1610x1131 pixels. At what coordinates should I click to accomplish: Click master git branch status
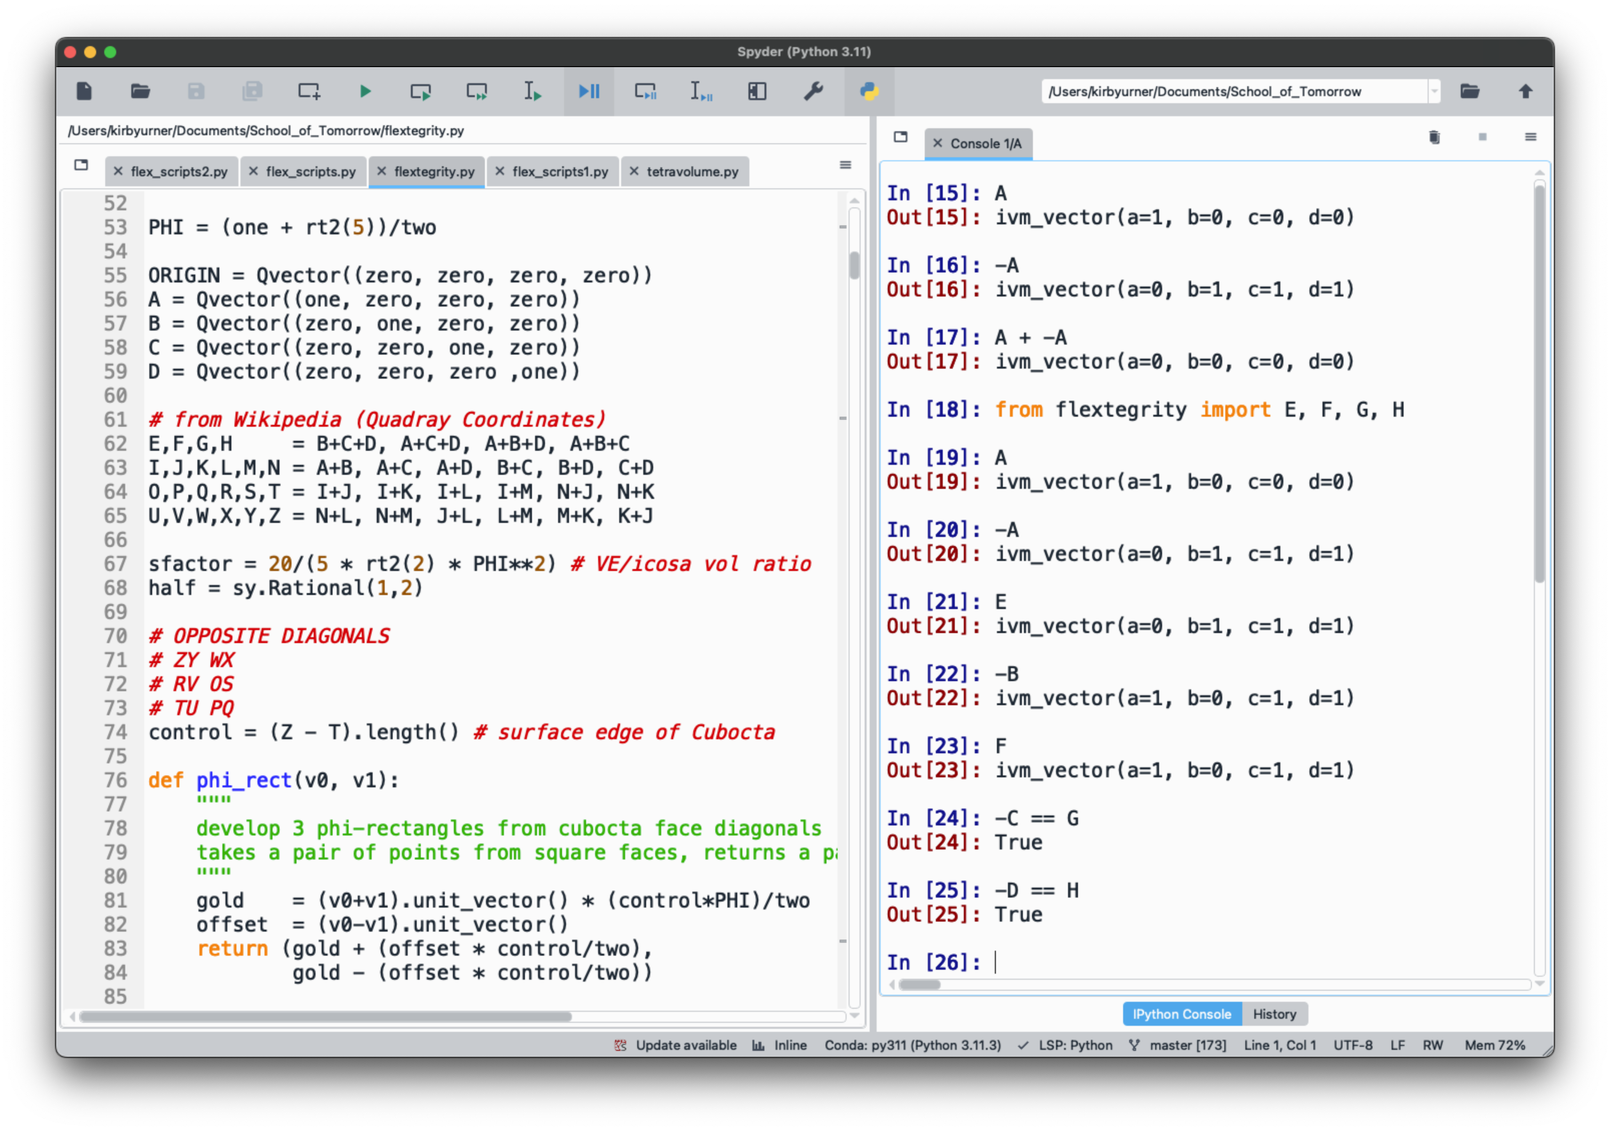[1177, 1045]
